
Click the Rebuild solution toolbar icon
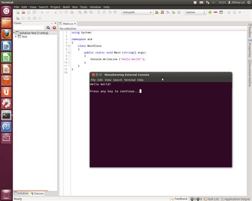(x=162, y=12)
